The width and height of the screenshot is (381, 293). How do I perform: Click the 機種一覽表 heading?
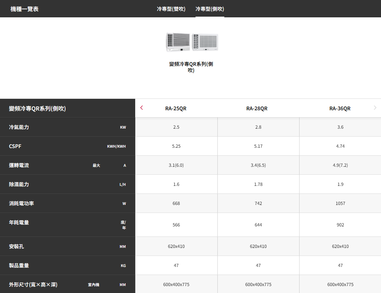(x=25, y=9)
